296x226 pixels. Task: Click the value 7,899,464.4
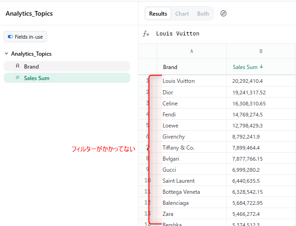coord(246,148)
